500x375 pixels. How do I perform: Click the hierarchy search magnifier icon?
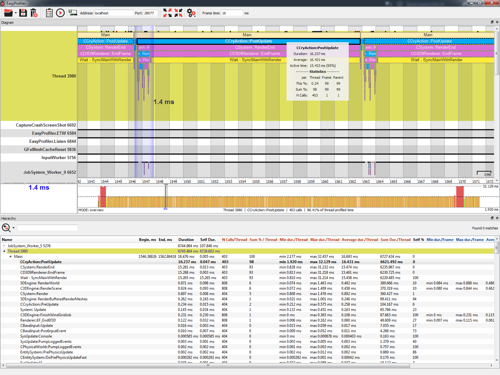[6, 228]
